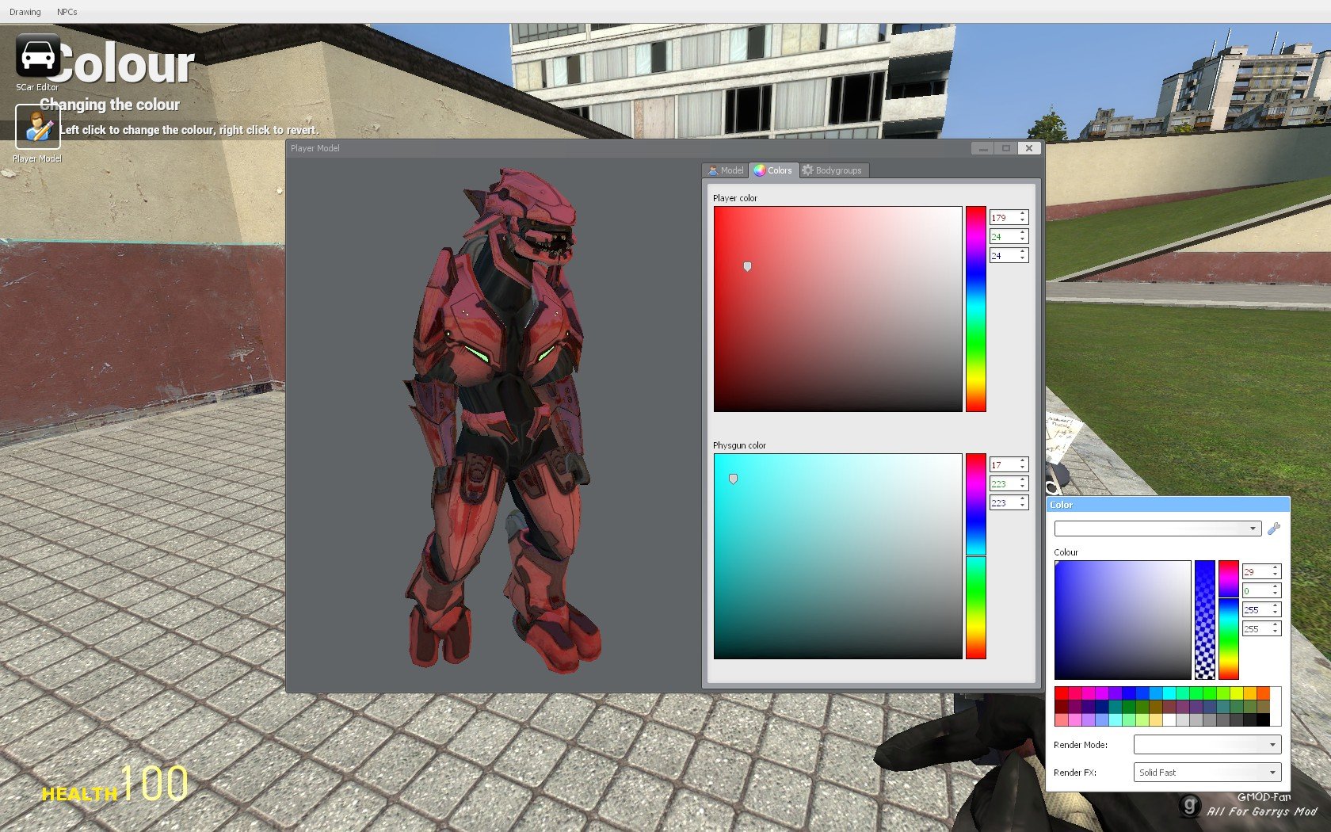The width and height of the screenshot is (1331, 832).
Task: Open the Player Model desktop icon
Action: pyautogui.click(x=37, y=127)
